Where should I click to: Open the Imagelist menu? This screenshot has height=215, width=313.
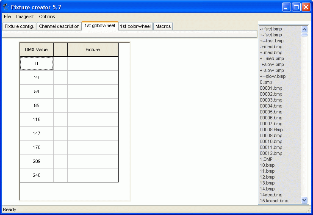coord(25,17)
